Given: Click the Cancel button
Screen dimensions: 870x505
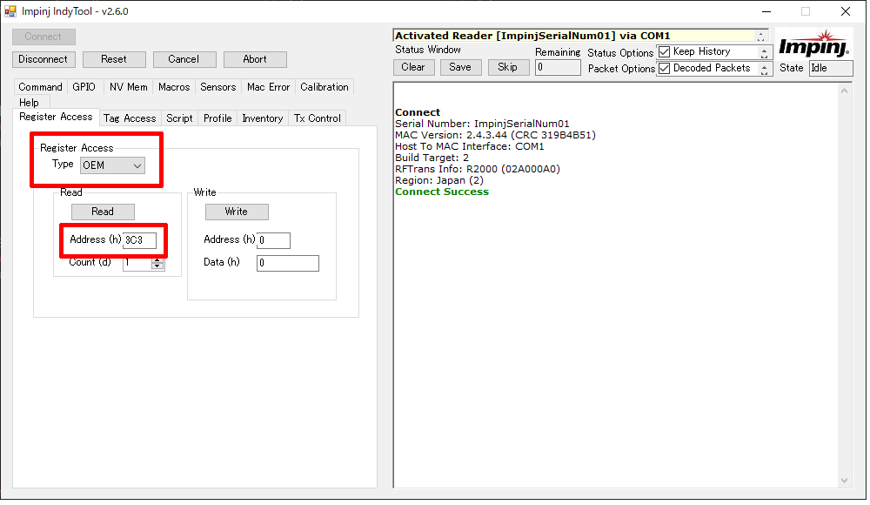Looking at the screenshot, I should click(x=184, y=59).
